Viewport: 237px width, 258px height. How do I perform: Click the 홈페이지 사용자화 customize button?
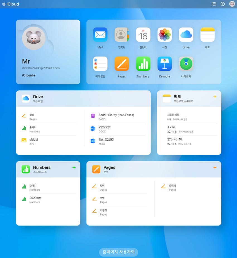(x=118, y=252)
